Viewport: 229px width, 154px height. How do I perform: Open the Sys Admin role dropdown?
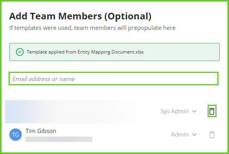(179, 111)
